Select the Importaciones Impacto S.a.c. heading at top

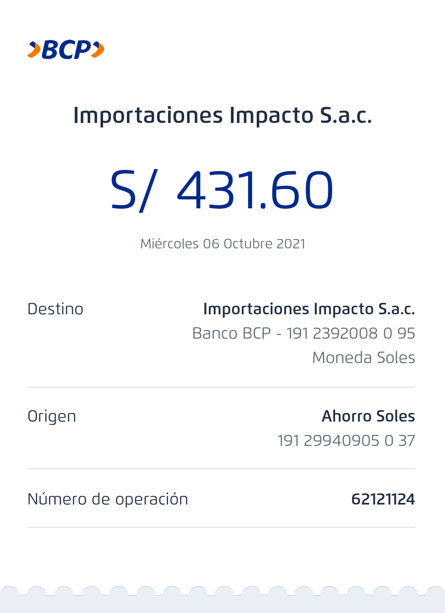222,115
